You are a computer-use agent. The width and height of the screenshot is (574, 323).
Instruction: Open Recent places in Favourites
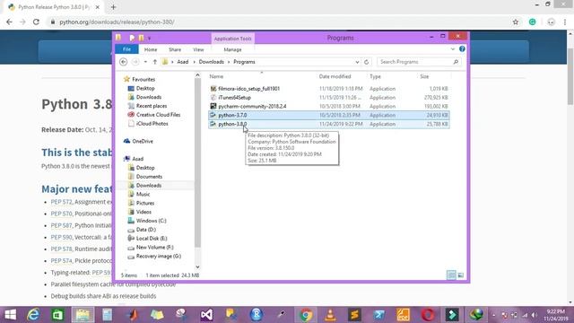(152, 106)
